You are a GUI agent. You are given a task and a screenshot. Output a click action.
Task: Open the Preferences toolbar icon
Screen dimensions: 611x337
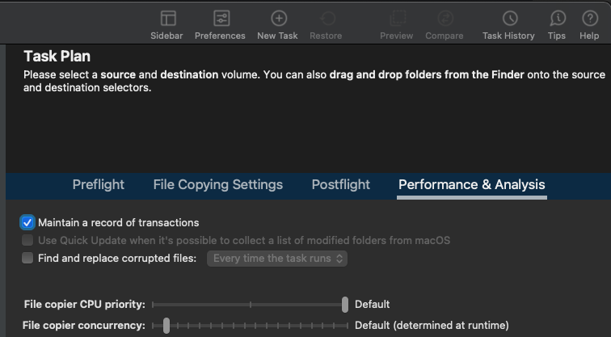(220, 19)
